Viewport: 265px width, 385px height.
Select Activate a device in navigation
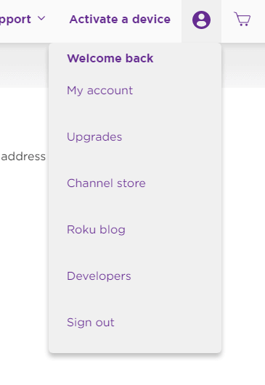point(120,19)
